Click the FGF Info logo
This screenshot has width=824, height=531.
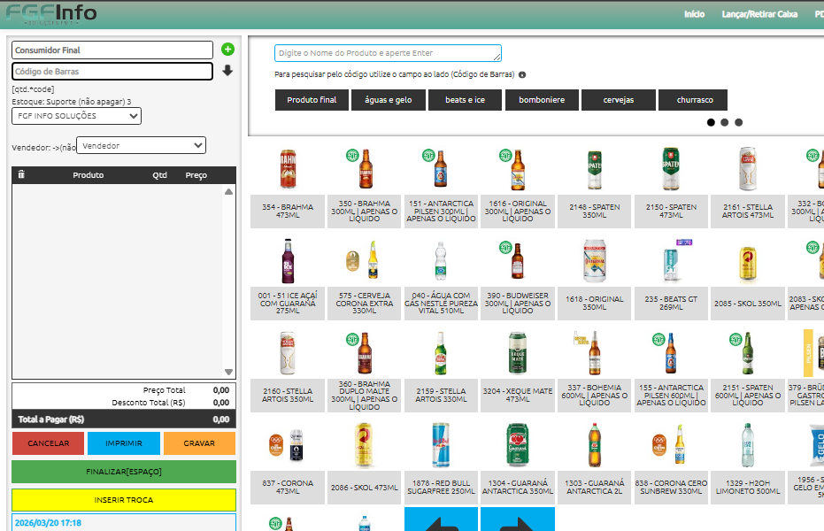[51, 14]
